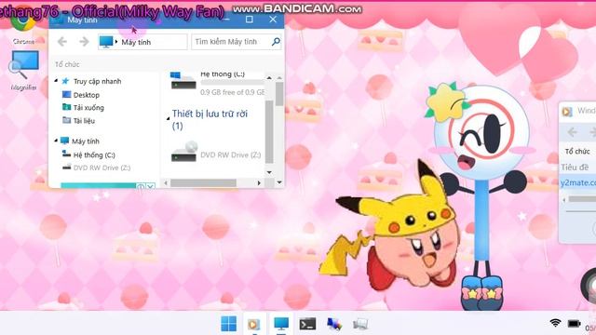Image resolution: width=596 pixels, height=335 pixels.
Task: Click the search magnifier in Máy tính
Action: pyautogui.click(x=276, y=41)
